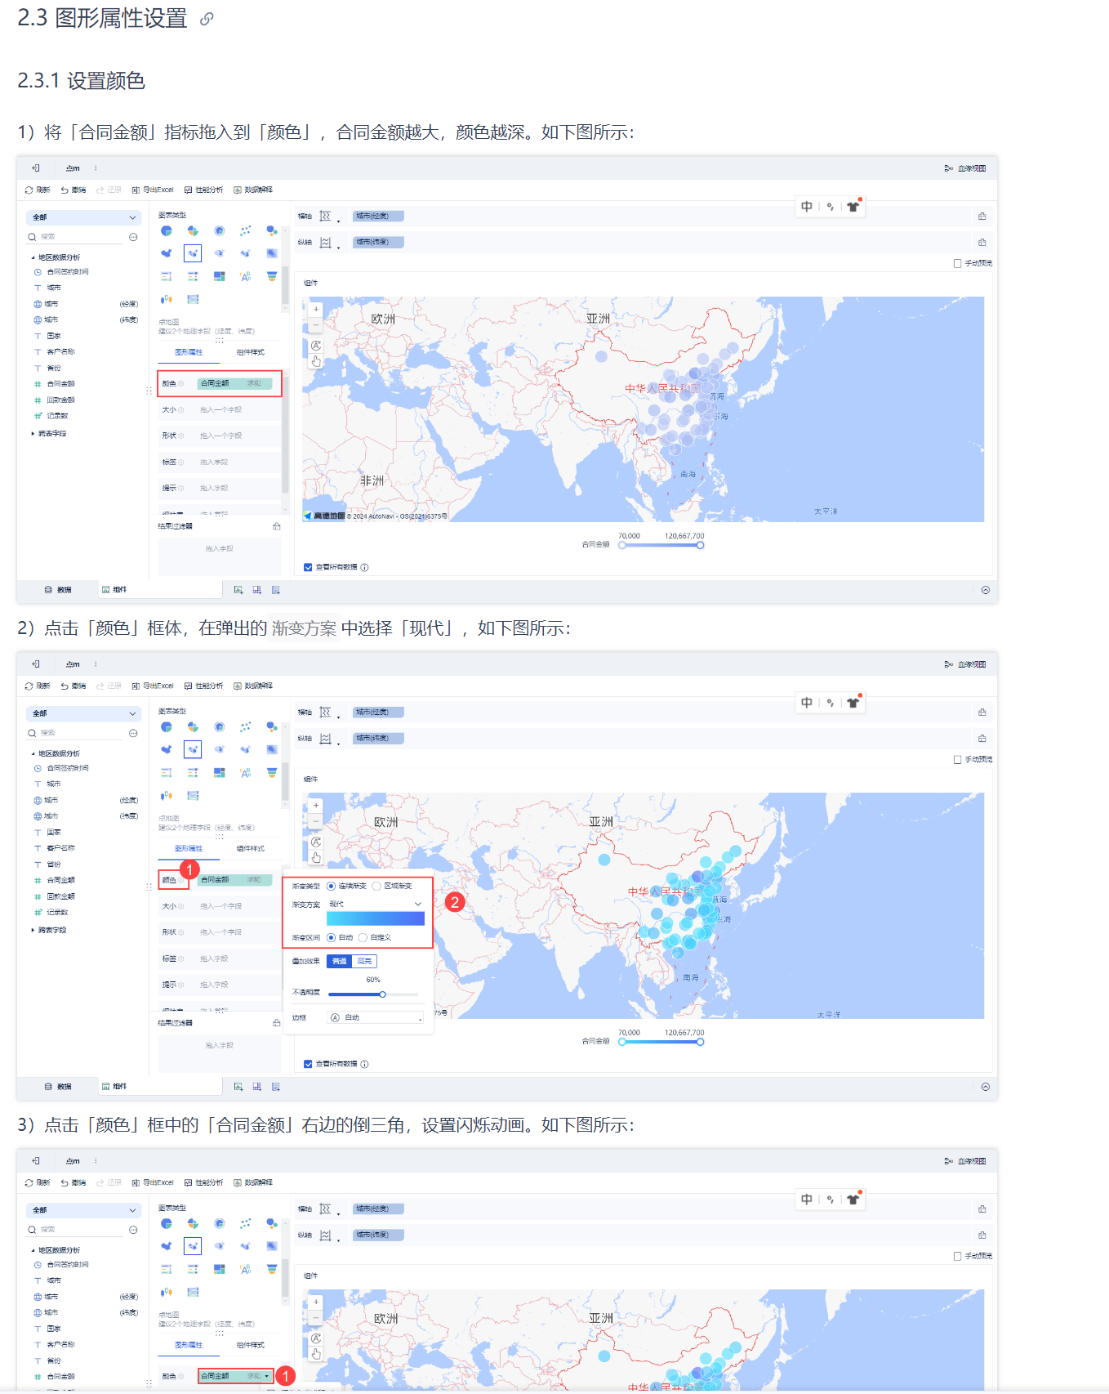Open the 全部 dropdown in third screenshot
The image size is (1109, 1394).
coord(83,1210)
